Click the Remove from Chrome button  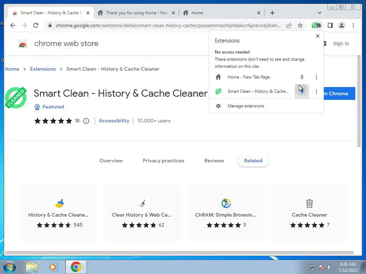pyautogui.click(x=339, y=93)
